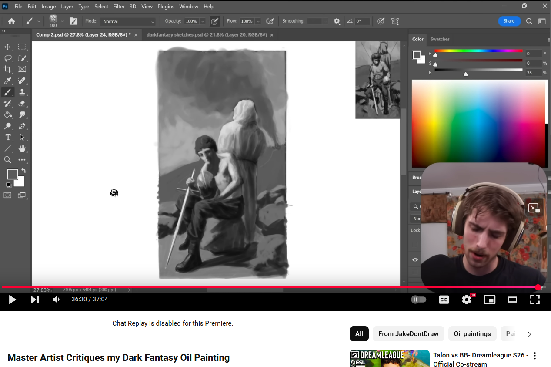Select the Quick Selection tool

pos(22,58)
